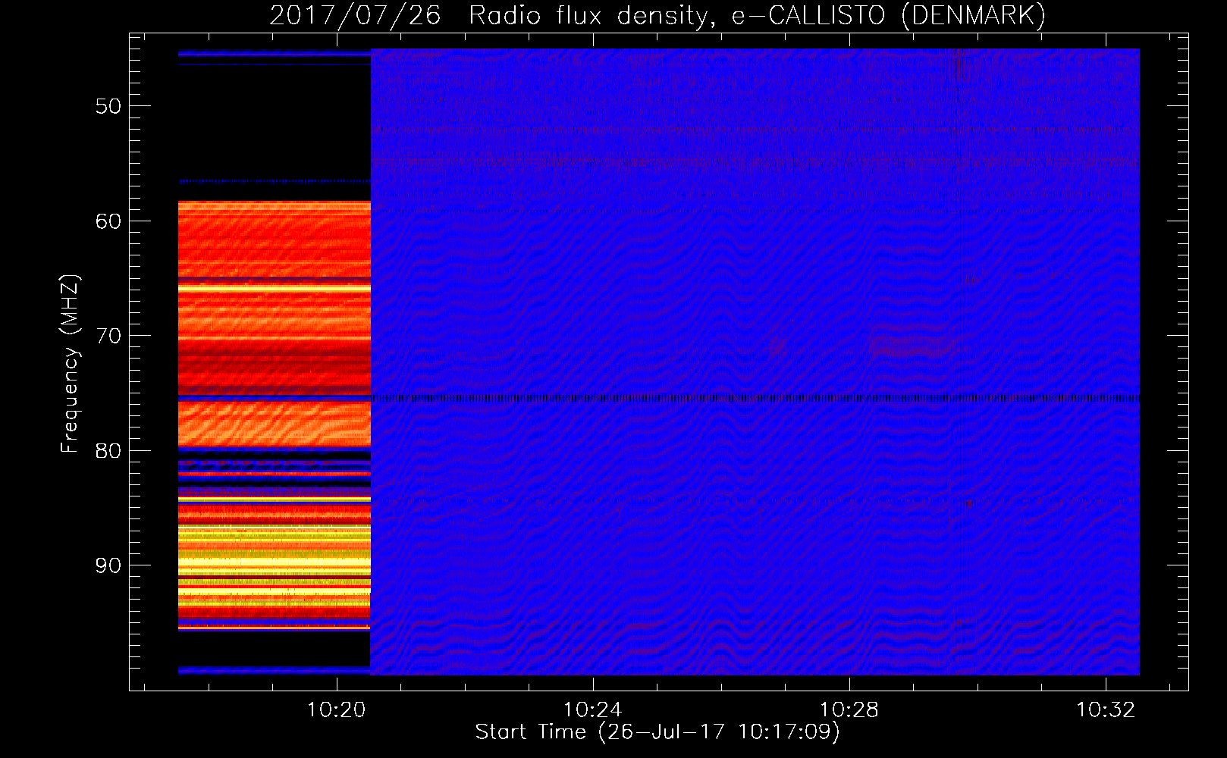The height and width of the screenshot is (758, 1227).
Task: Select the 10:24 time tick label
Action: (x=593, y=710)
